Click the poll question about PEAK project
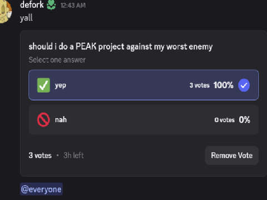This screenshot has height=200, width=267. pos(121,47)
